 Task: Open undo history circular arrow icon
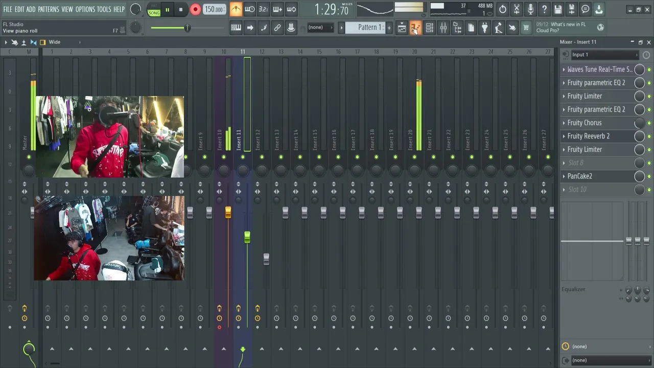click(503, 9)
